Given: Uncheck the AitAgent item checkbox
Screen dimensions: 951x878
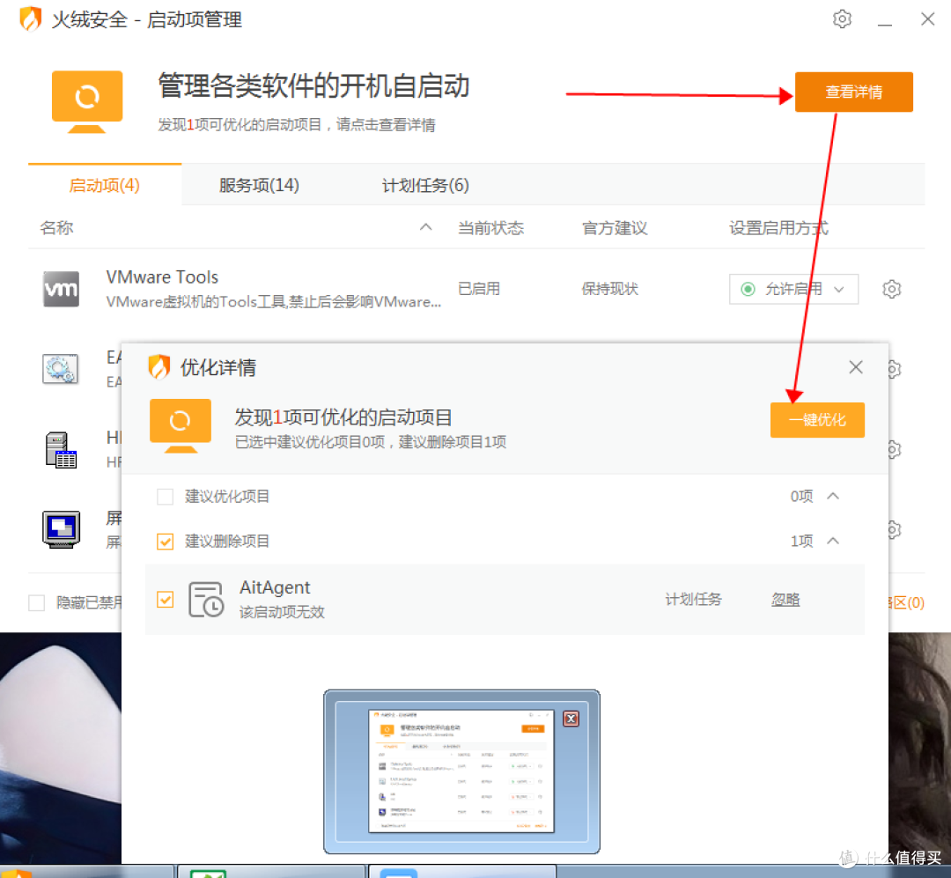Looking at the screenshot, I should (165, 600).
